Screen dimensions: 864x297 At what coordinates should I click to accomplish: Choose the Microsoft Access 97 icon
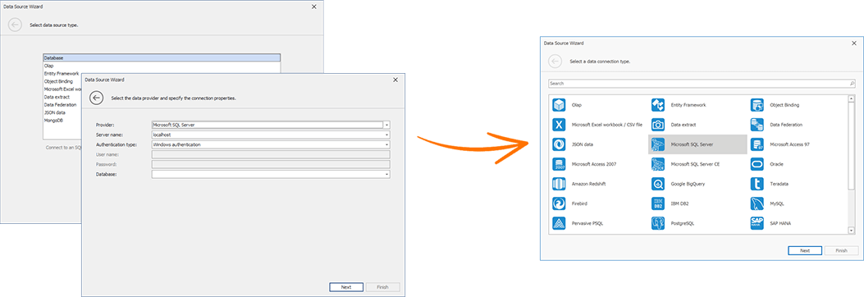[x=757, y=144]
